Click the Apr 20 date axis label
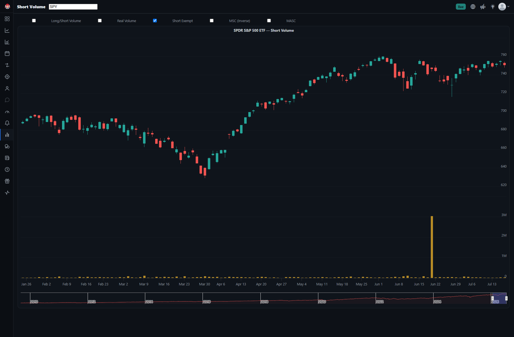 (261, 284)
